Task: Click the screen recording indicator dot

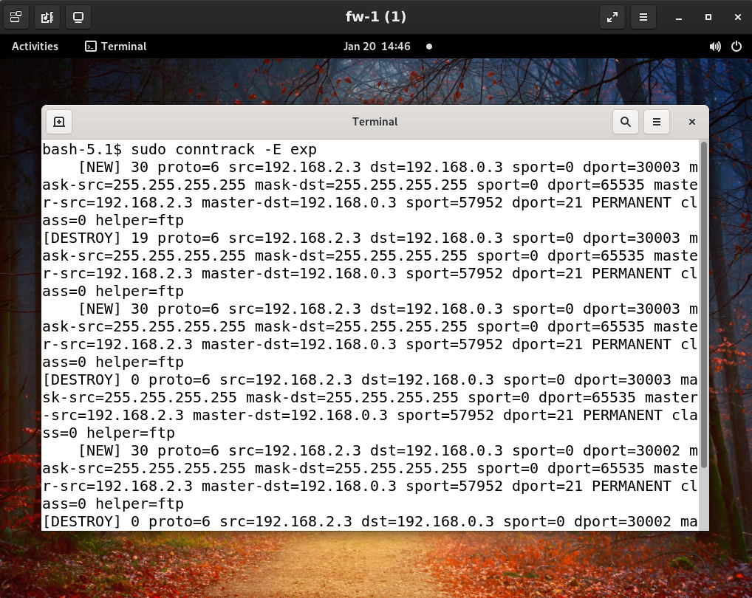Action: coord(429,47)
